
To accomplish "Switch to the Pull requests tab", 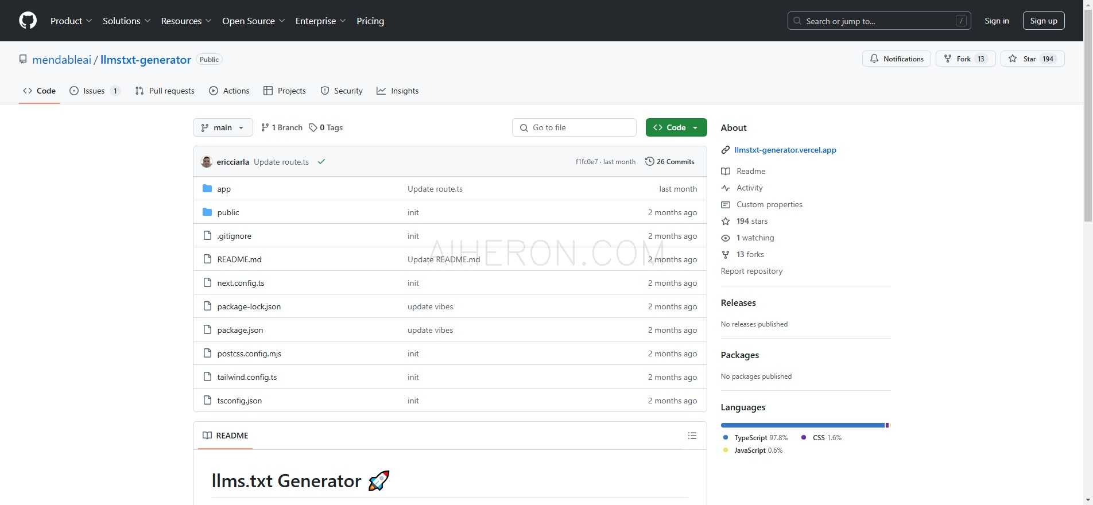I will pyautogui.click(x=165, y=91).
